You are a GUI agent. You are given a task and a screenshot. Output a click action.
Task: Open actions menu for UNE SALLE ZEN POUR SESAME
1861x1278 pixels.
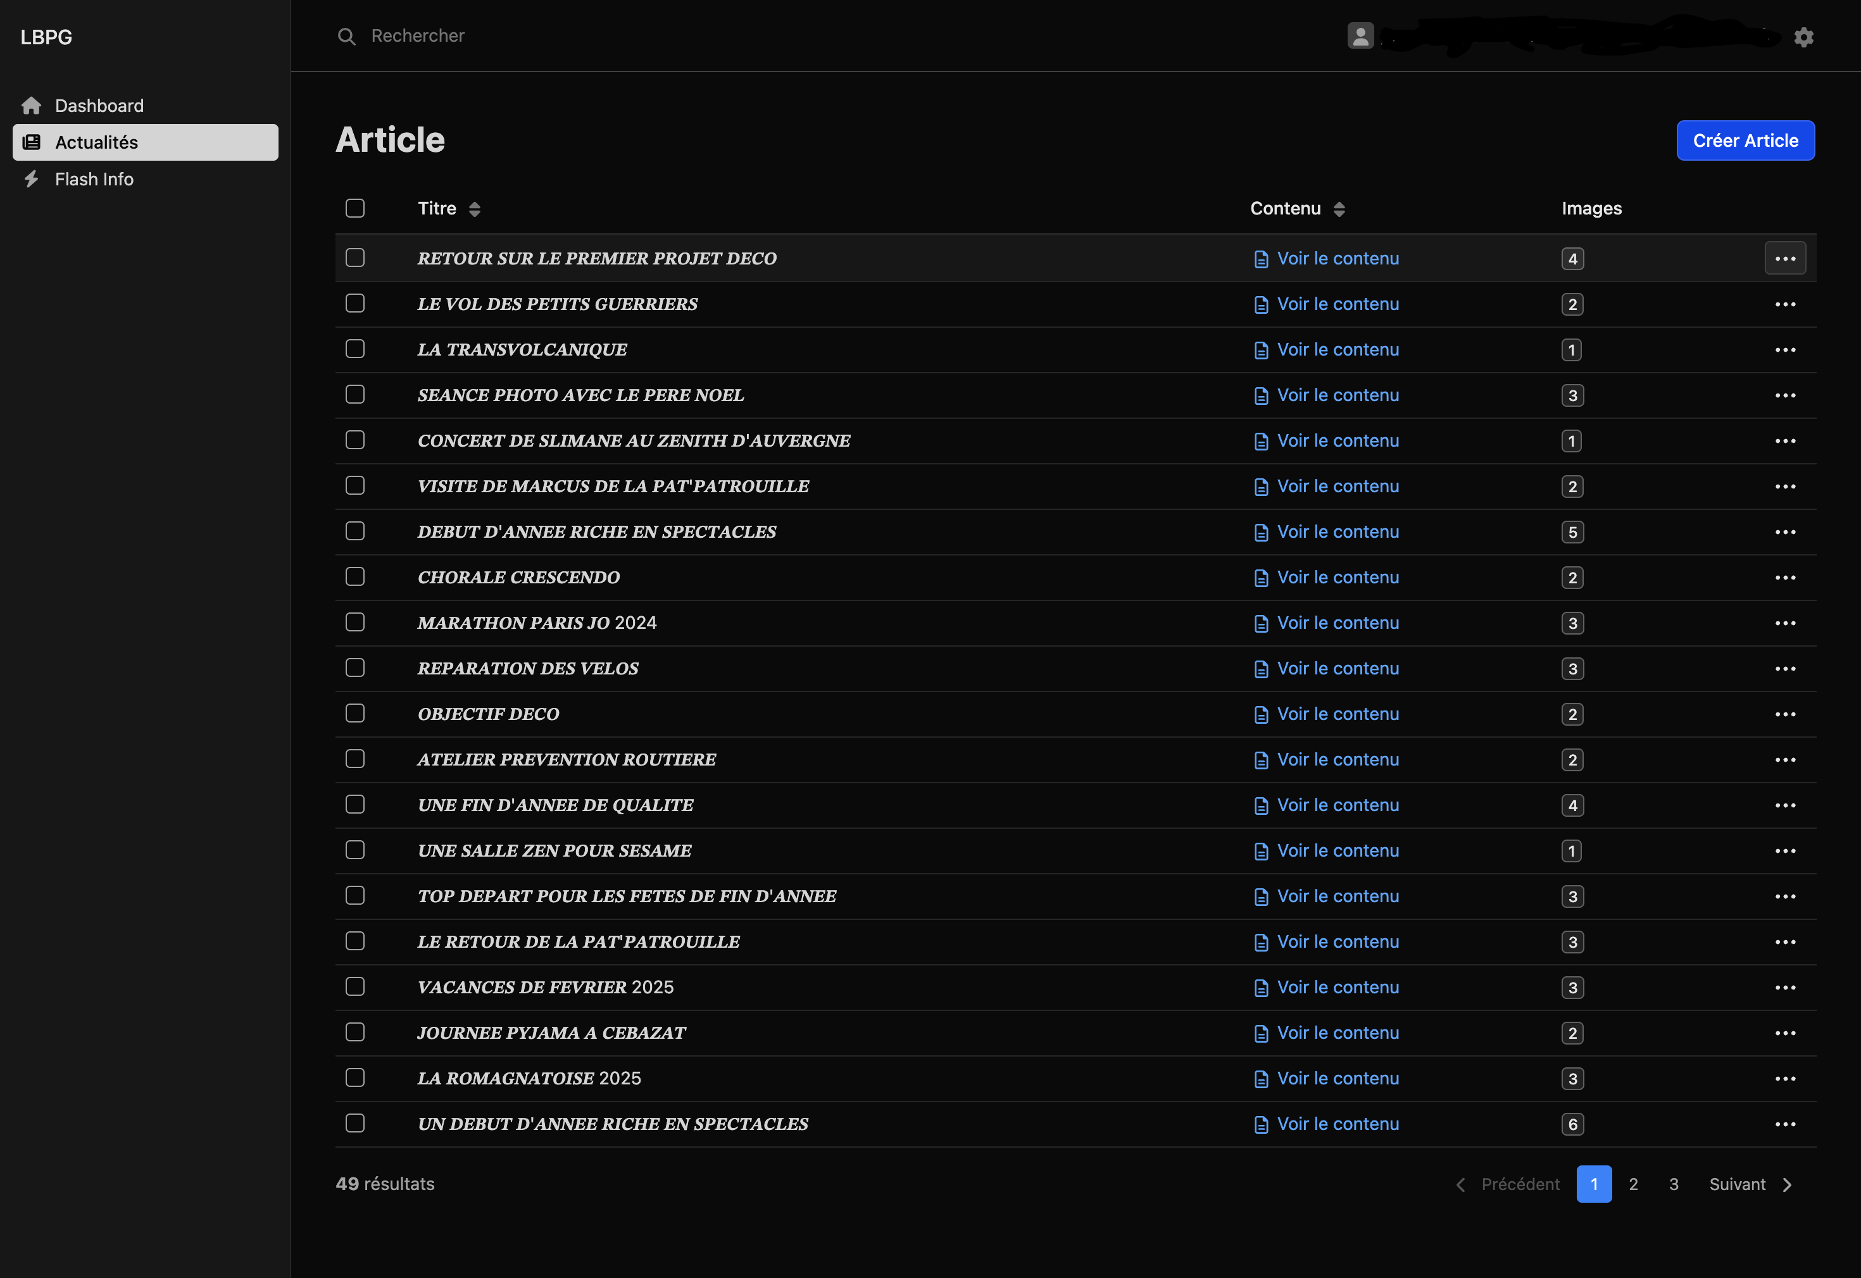(1785, 850)
